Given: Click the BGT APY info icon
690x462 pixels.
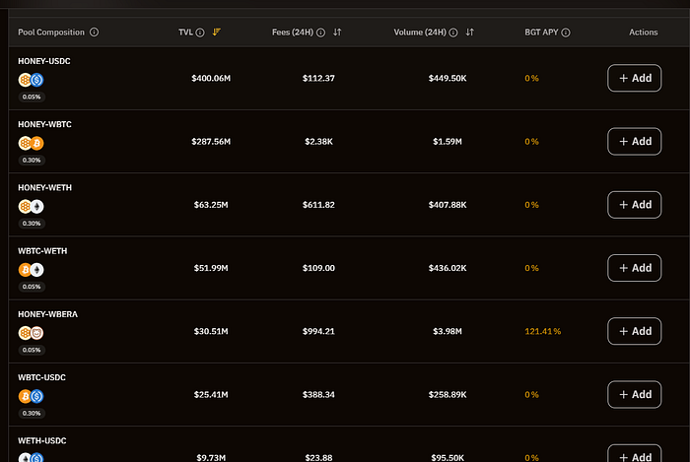Looking at the screenshot, I should [566, 33].
